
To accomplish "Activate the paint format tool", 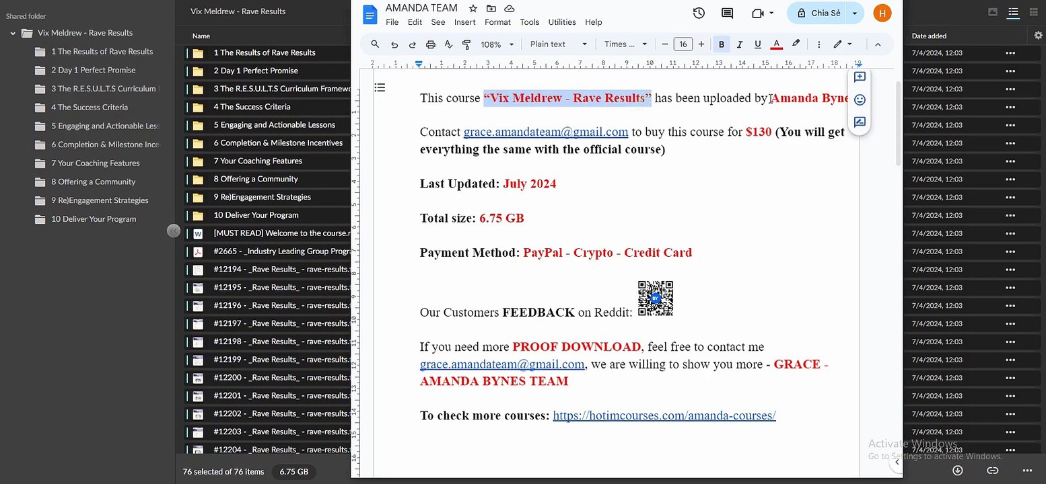I will point(466,44).
